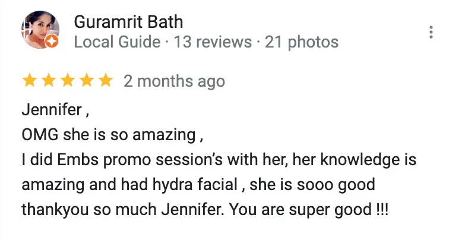This screenshot has height=240, width=468.
Task: Open the Guramrit Bath reviewer name link
Action: 129,22
